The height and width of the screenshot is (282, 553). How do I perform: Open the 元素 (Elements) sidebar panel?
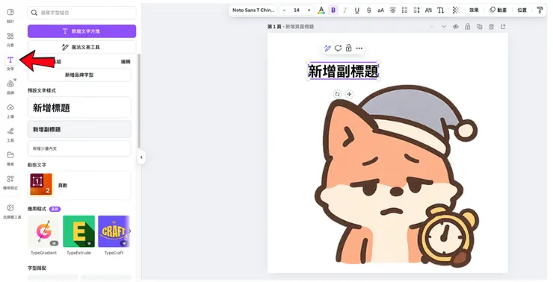coord(10,40)
